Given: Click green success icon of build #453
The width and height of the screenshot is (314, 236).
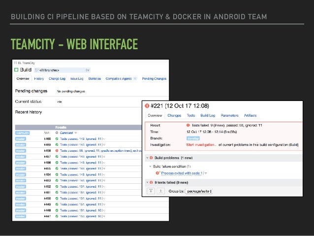Looking at the screenshot, I should pos(57,180).
